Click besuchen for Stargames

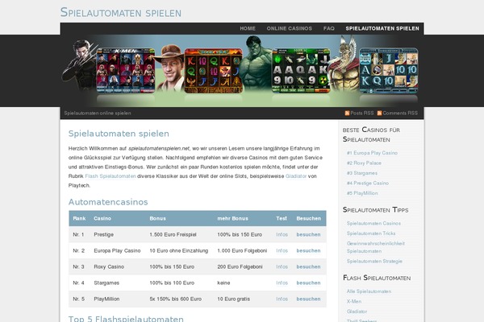coord(308,283)
